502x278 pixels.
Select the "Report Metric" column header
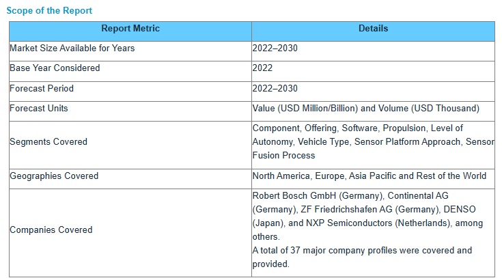tap(130, 29)
